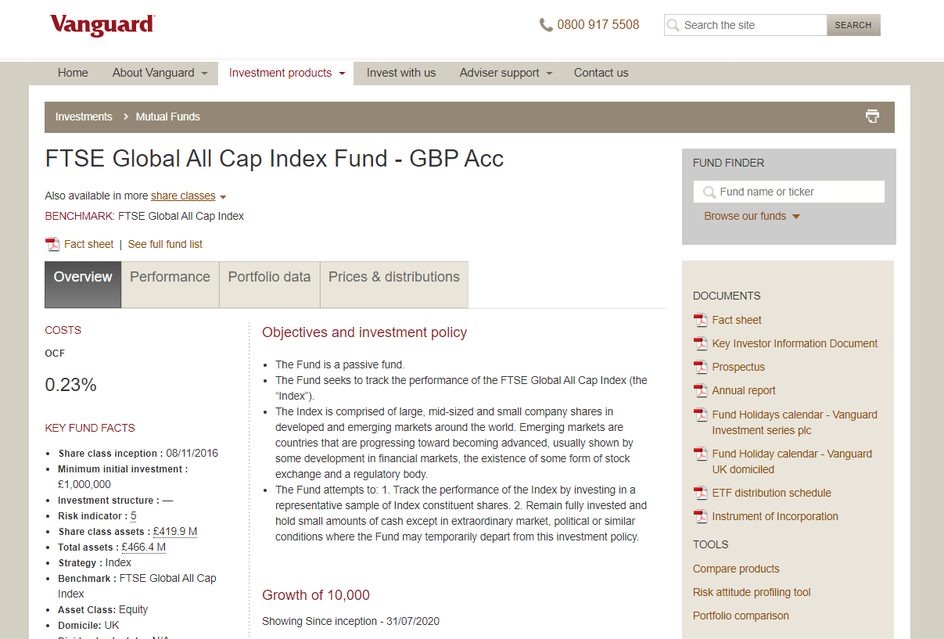Switch to the Portfolio data tab
Image resolution: width=944 pixels, height=639 pixels.
click(x=269, y=285)
